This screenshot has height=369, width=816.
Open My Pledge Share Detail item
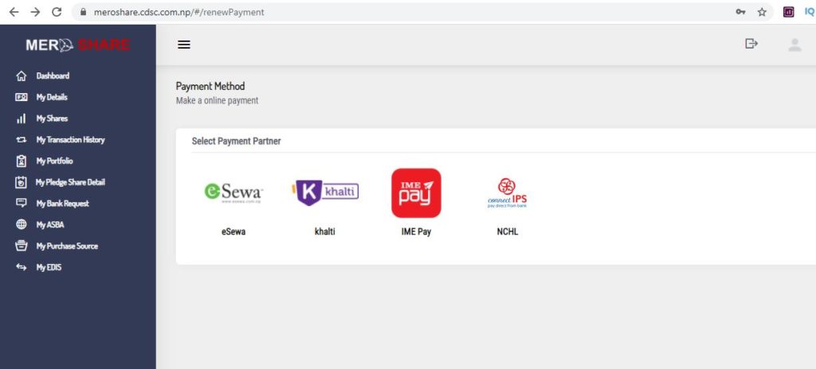coord(70,182)
